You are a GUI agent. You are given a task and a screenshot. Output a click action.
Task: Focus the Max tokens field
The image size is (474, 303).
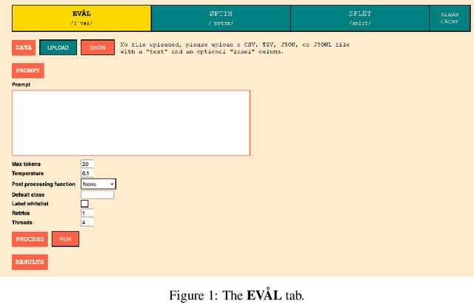click(87, 164)
